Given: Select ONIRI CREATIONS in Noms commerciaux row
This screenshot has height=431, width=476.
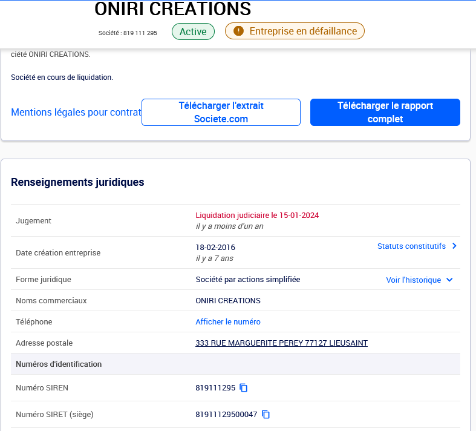Looking at the screenshot, I should (x=228, y=301).
